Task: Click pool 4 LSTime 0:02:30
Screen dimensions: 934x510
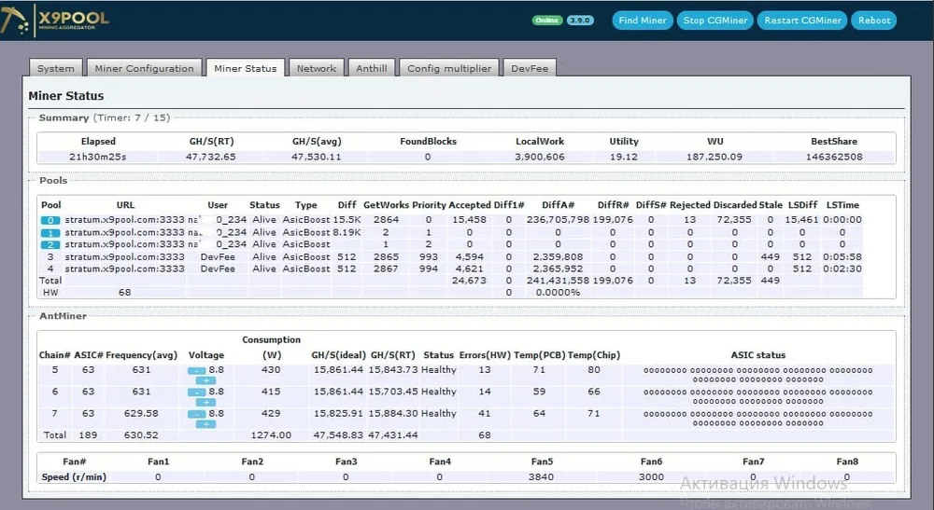Action: click(x=842, y=269)
